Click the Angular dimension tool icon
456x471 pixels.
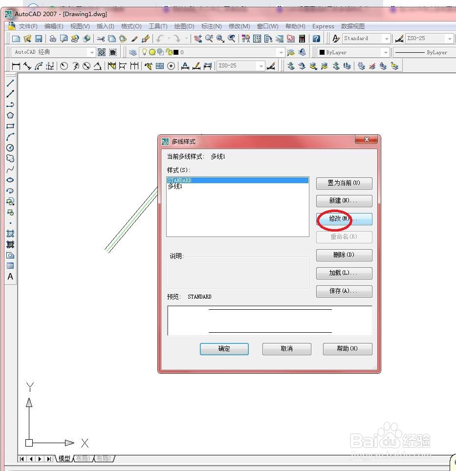tap(98, 66)
